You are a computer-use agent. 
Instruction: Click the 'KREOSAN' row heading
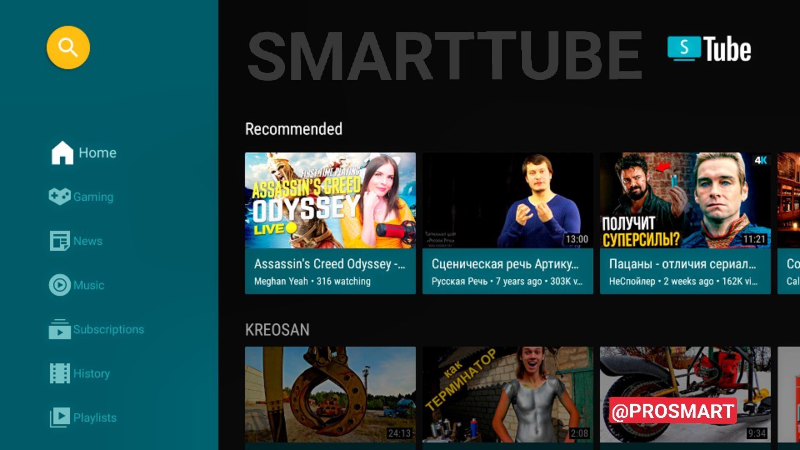(x=277, y=329)
